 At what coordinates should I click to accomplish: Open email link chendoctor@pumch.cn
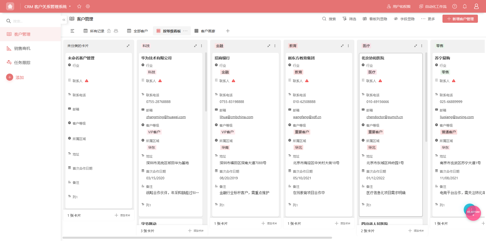(x=385, y=117)
